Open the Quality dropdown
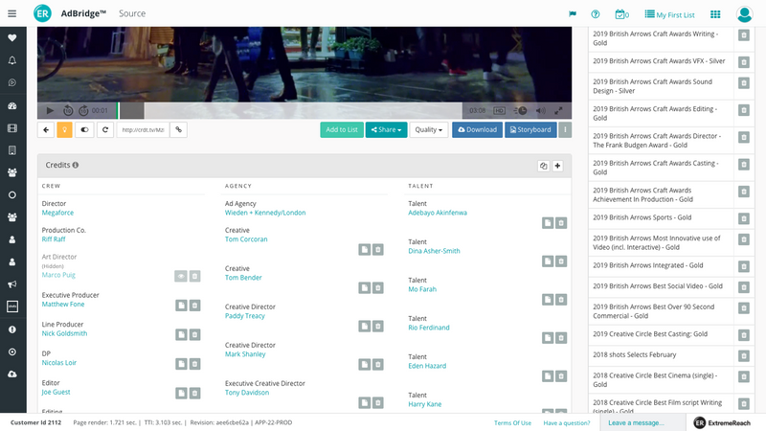Viewport: 766px width, 431px height. click(428, 129)
